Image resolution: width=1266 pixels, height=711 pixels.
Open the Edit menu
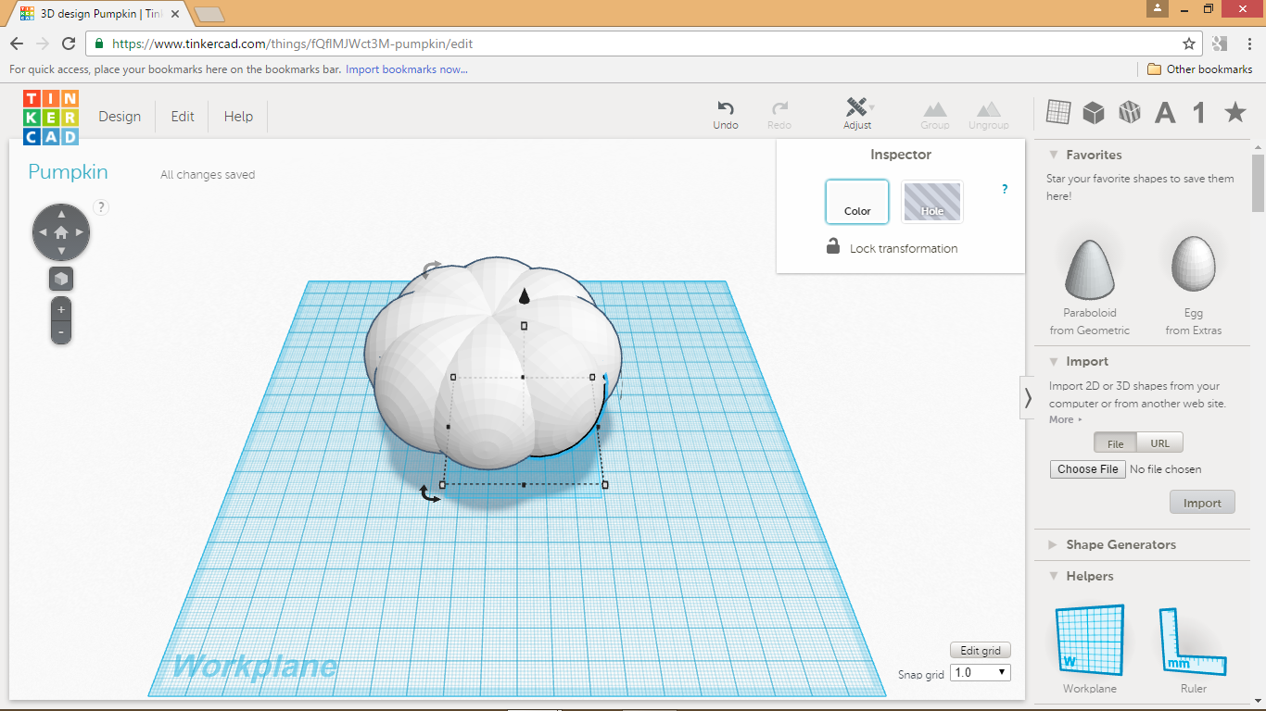click(182, 116)
